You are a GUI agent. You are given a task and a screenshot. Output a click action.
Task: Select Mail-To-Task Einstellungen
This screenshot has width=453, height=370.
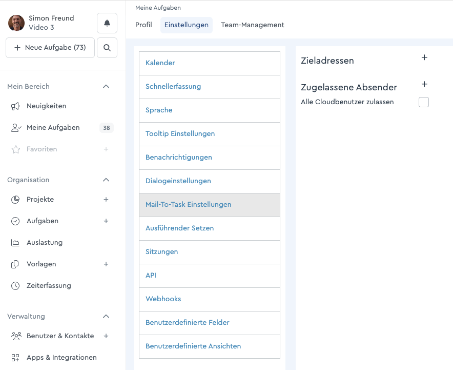[210, 205]
